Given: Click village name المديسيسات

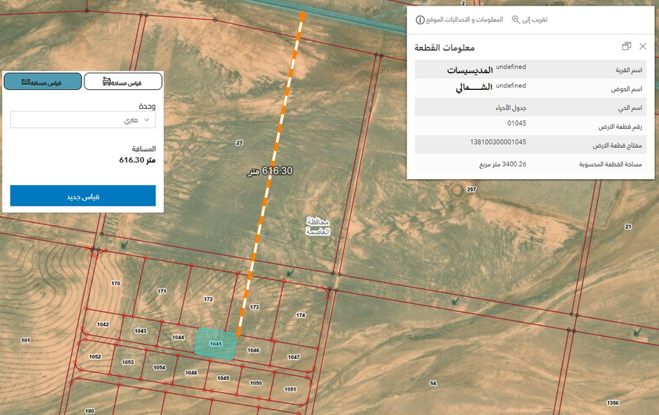Looking at the screenshot, I should 470,70.
